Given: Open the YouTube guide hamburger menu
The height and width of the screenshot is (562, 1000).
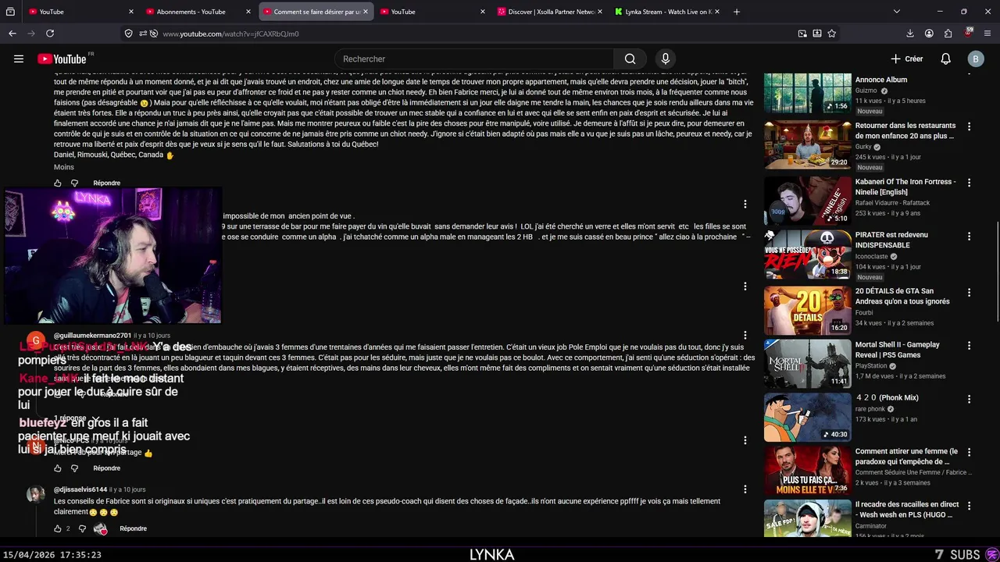Looking at the screenshot, I should pos(19,59).
